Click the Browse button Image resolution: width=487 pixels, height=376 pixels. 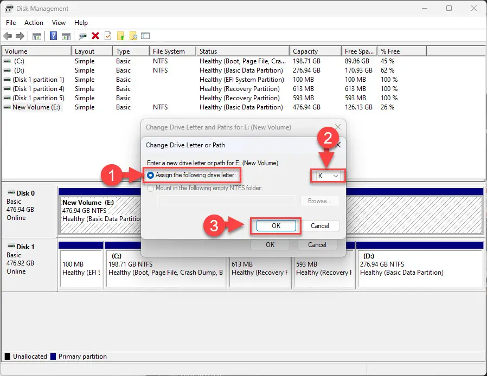pos(320,200)
